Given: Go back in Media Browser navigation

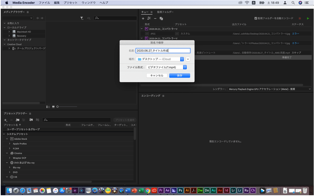Looking at the screenshot, I should 38,18.
